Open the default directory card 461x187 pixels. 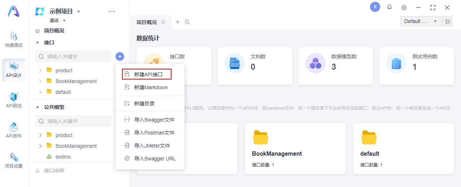pos(404,149)
